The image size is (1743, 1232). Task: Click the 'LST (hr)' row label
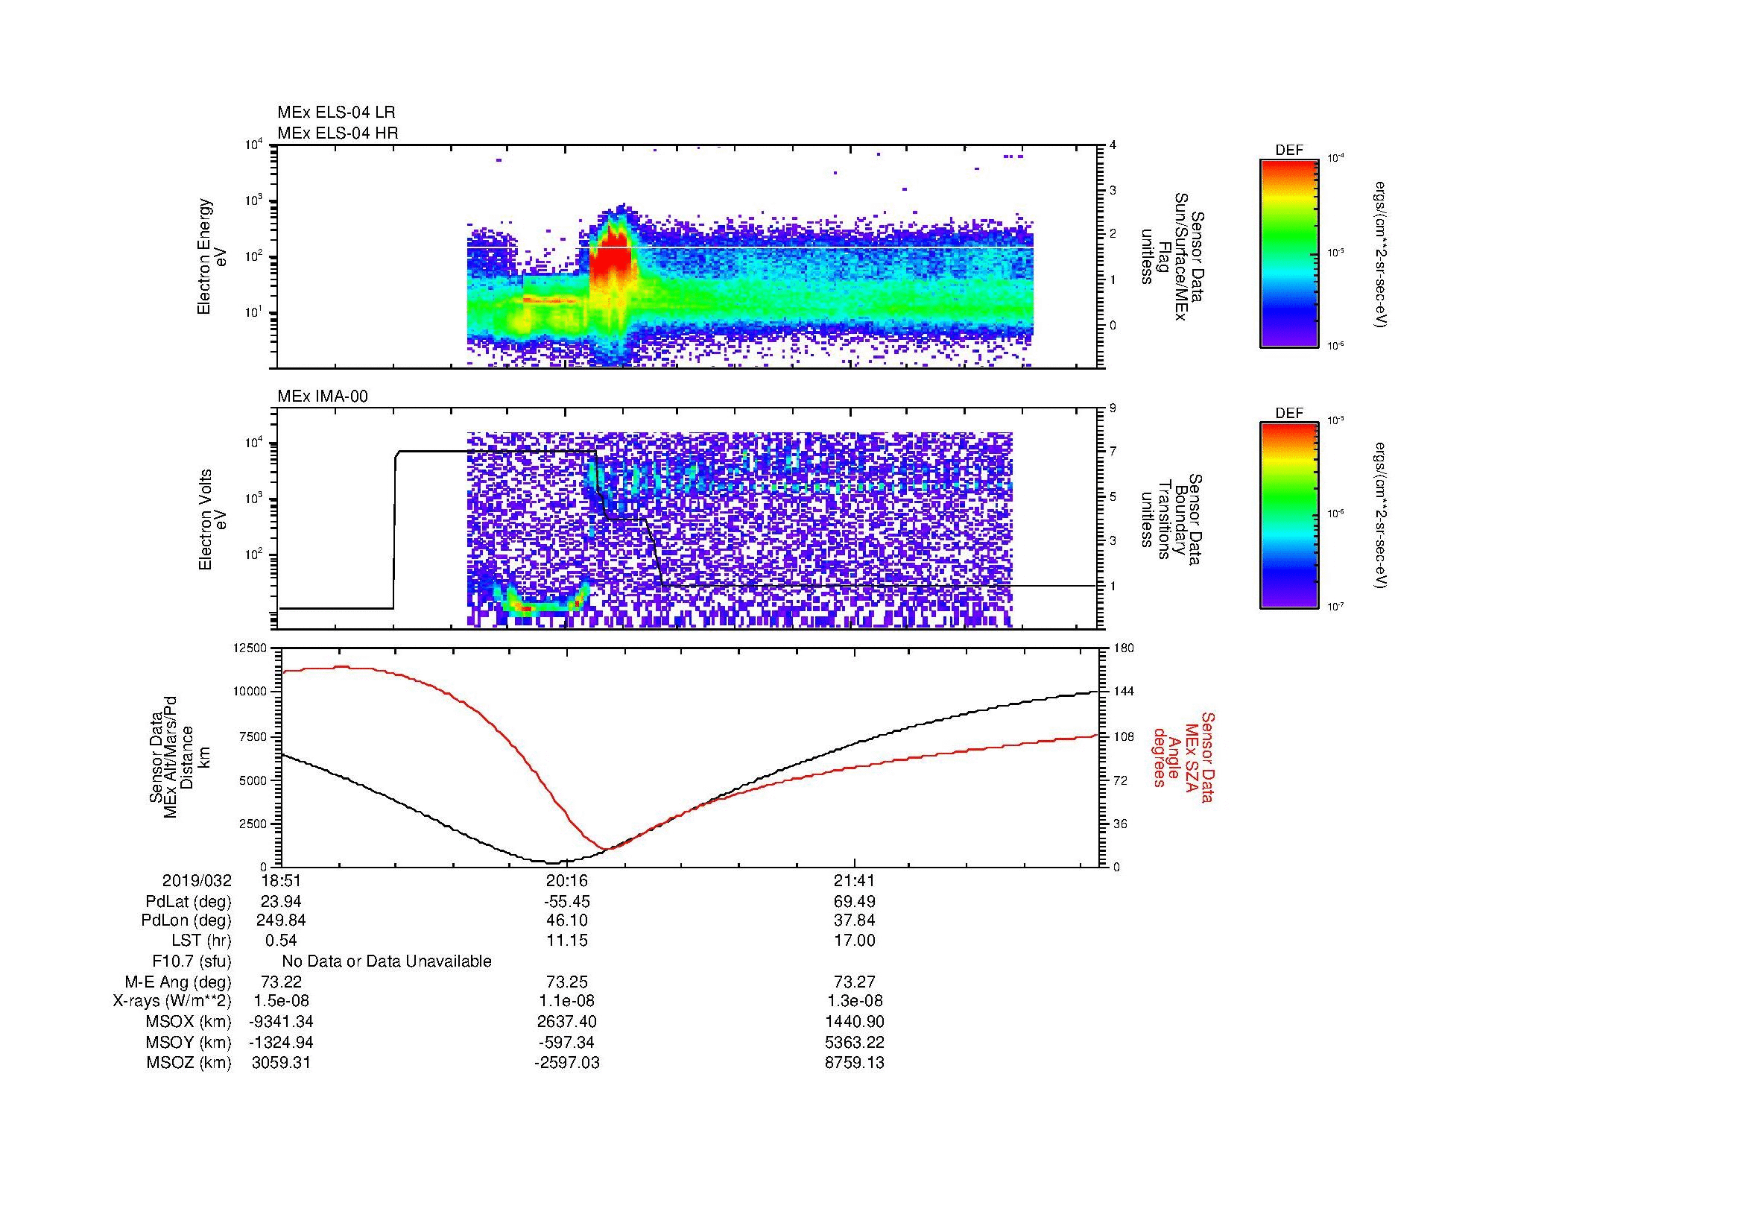coord(201,941)
